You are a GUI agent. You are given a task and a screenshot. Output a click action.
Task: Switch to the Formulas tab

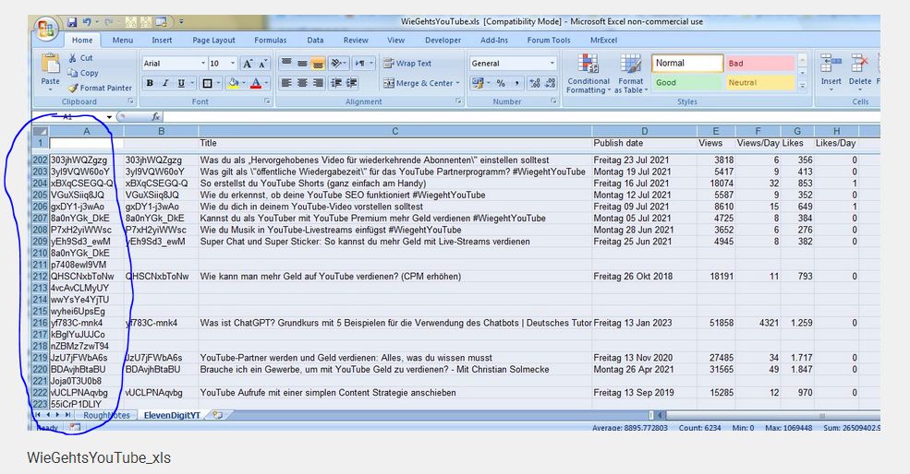271,40
